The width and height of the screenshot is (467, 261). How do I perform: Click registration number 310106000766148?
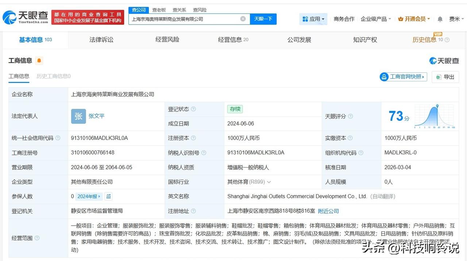[92, 153]
